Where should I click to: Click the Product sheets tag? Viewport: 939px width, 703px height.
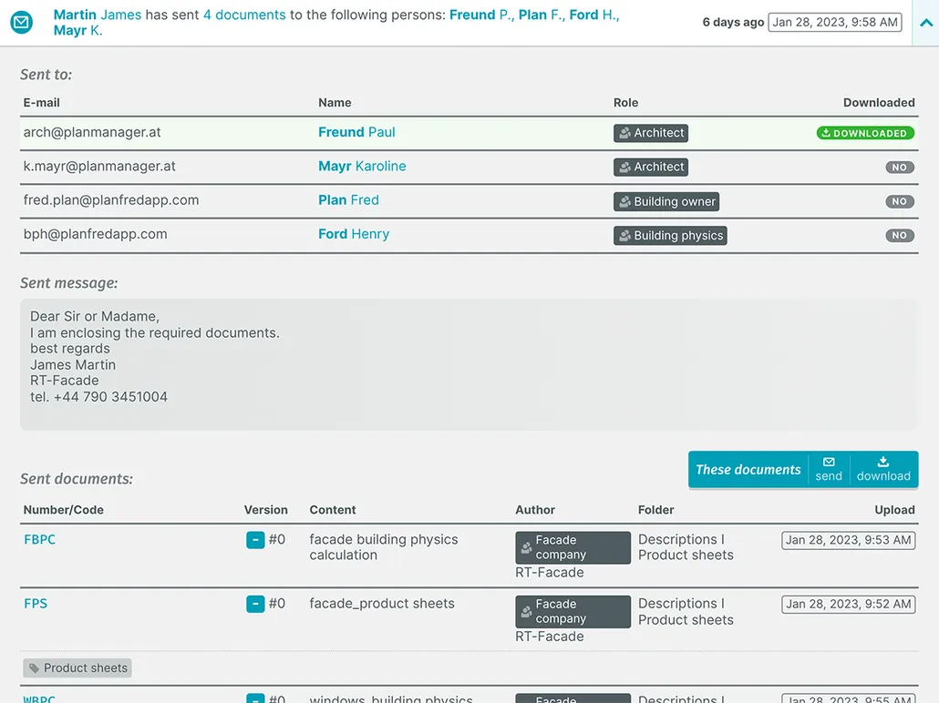[x=77, y=668]
